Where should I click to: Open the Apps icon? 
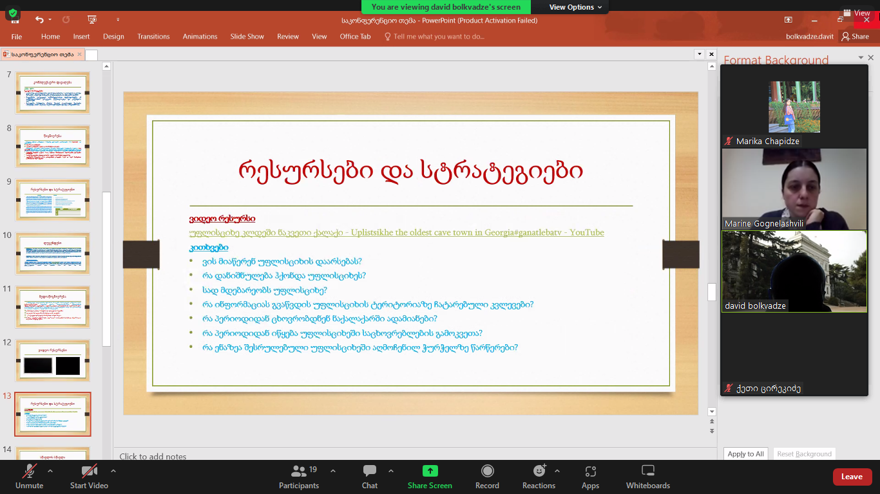(590, 471)
